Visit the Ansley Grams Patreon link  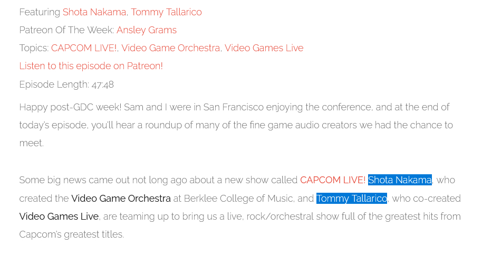(147, 30)
